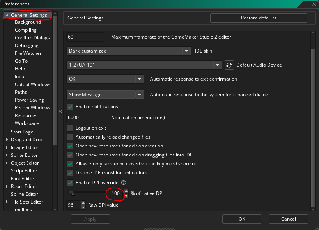Collapse the General Settings tree node

[x=7, y=15]
